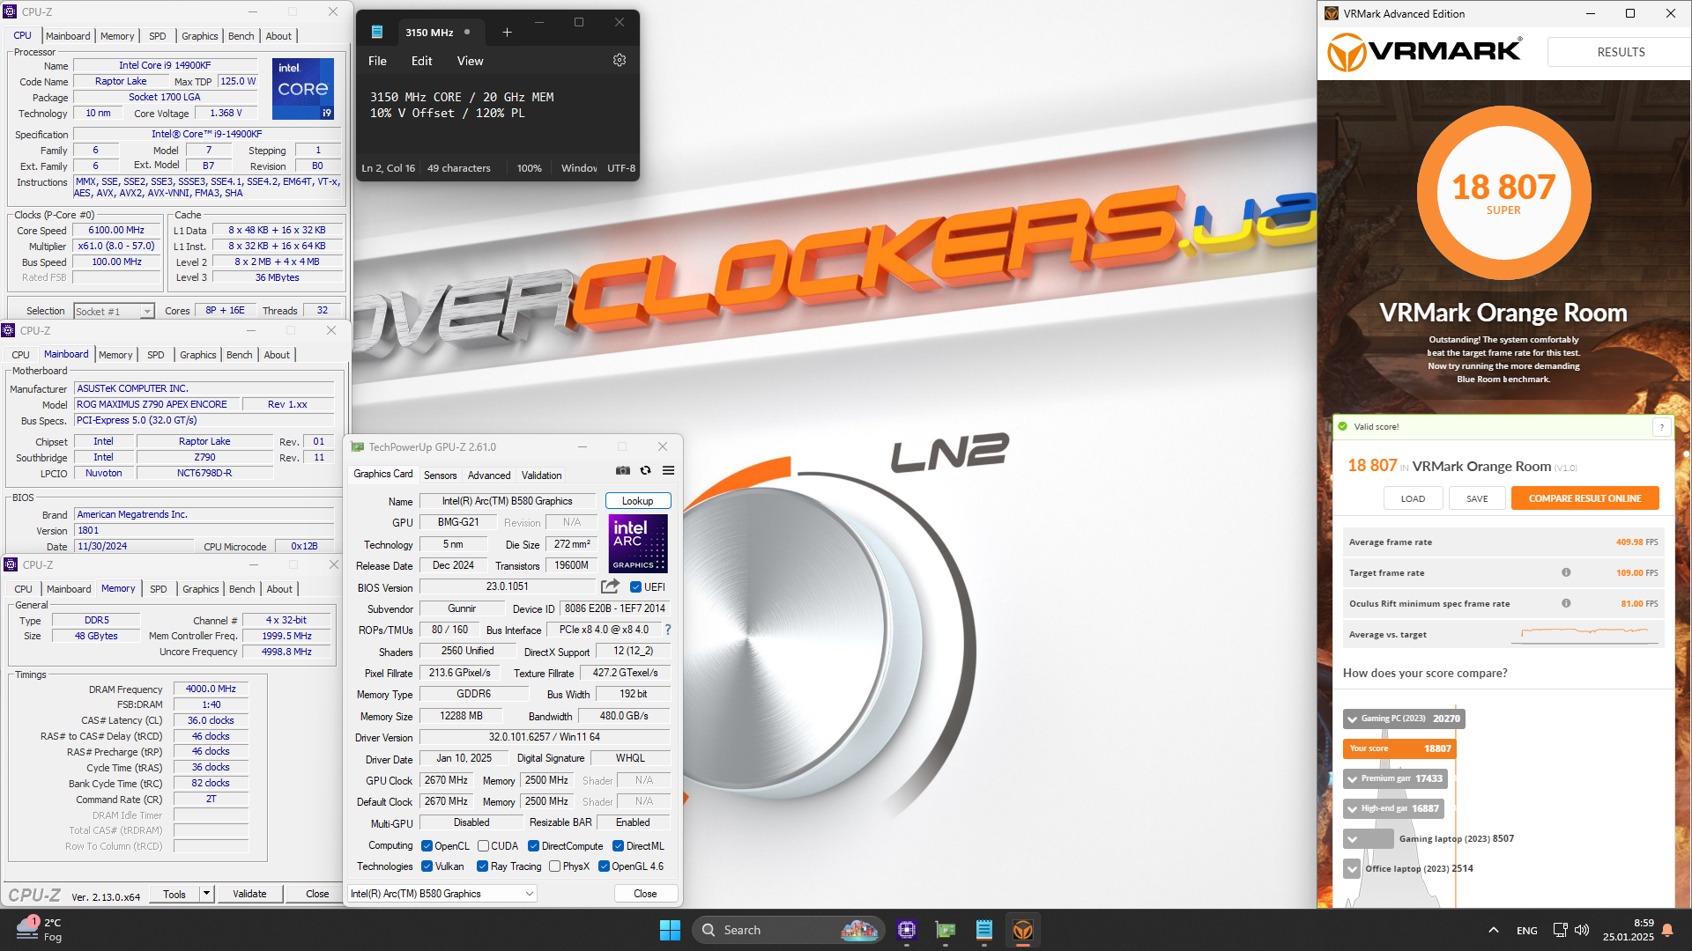Switch to the GPU-Z Sensors tab
Screen dimensions: 1692x951
[440, 475]
